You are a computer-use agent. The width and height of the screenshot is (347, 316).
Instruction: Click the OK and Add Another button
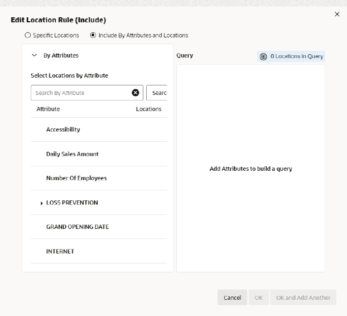click(x=303, y=298)
